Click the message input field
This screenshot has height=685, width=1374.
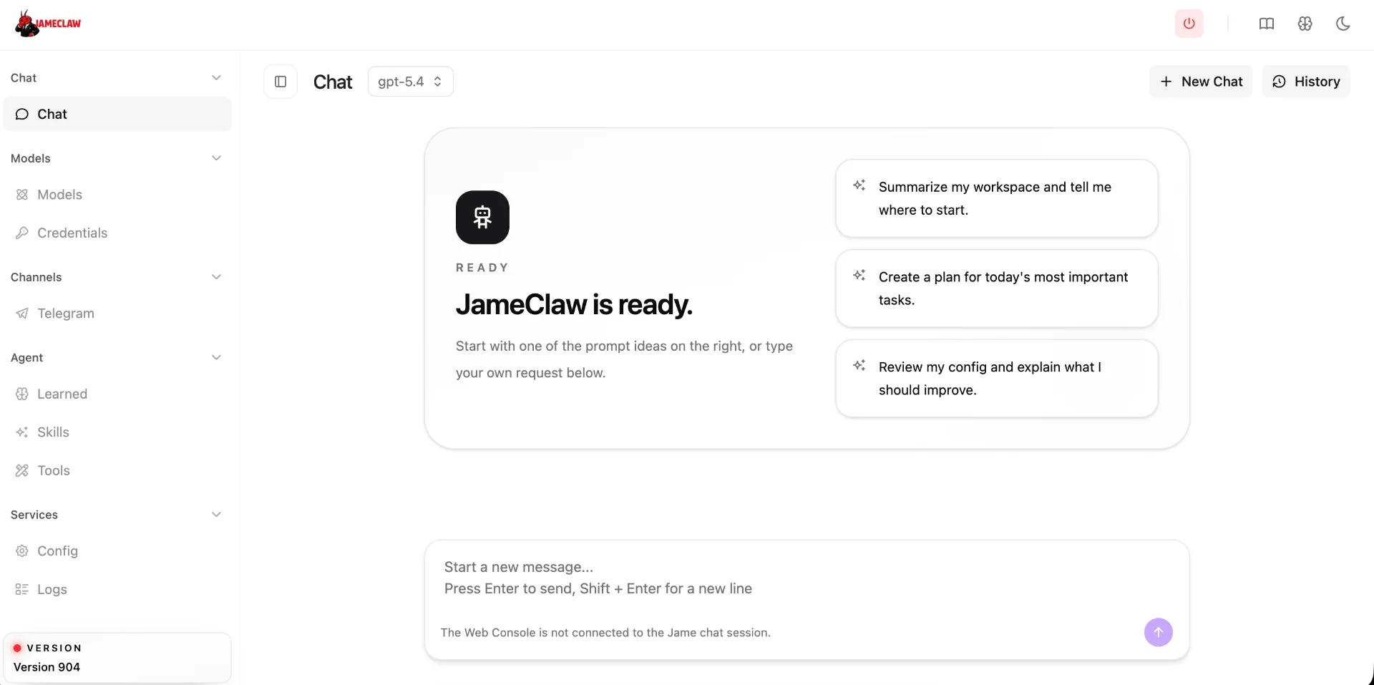[x=807, y=578]
